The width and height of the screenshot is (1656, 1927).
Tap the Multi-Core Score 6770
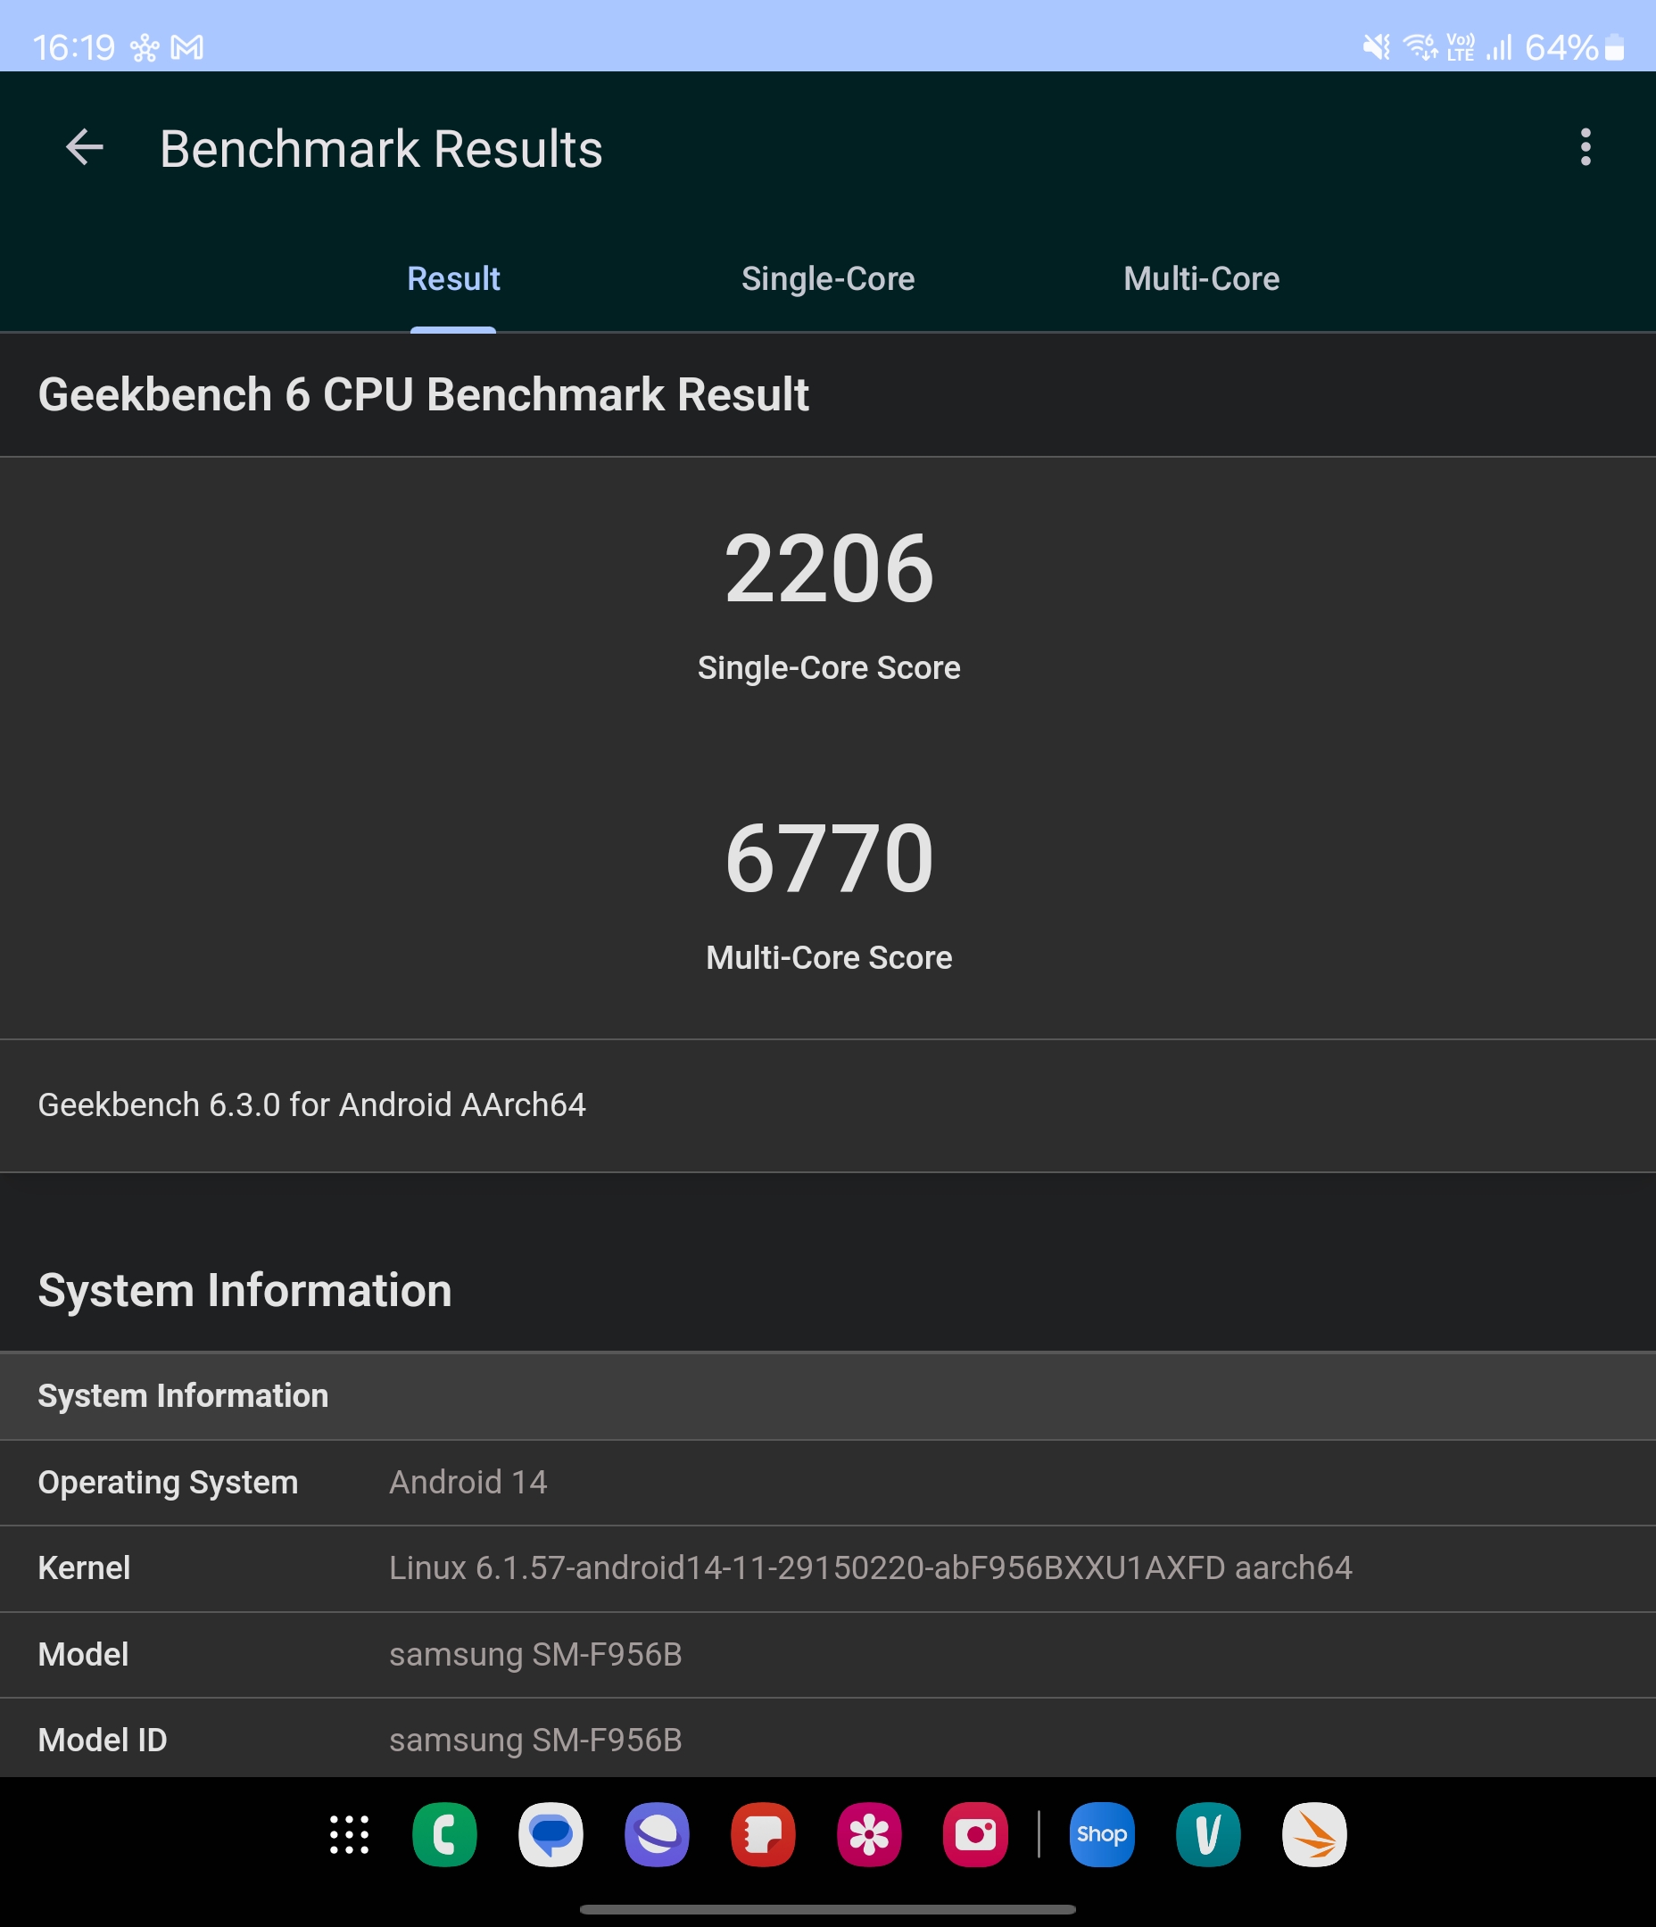click(828, 859)
